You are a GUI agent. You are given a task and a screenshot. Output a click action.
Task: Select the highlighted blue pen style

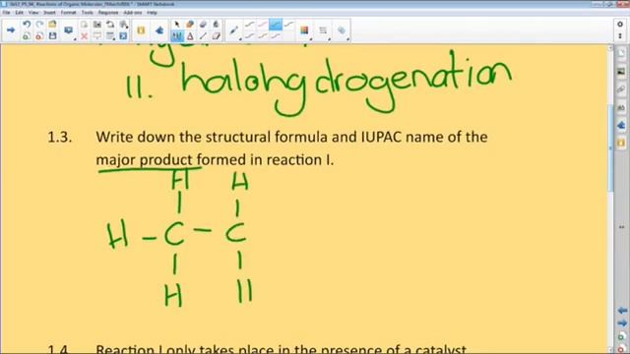tap(276, 24)
